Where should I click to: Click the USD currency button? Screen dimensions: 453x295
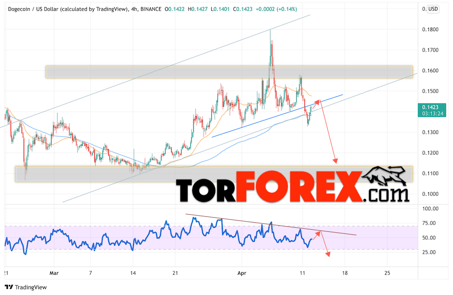pyautogui.click(x=433, y=9)
